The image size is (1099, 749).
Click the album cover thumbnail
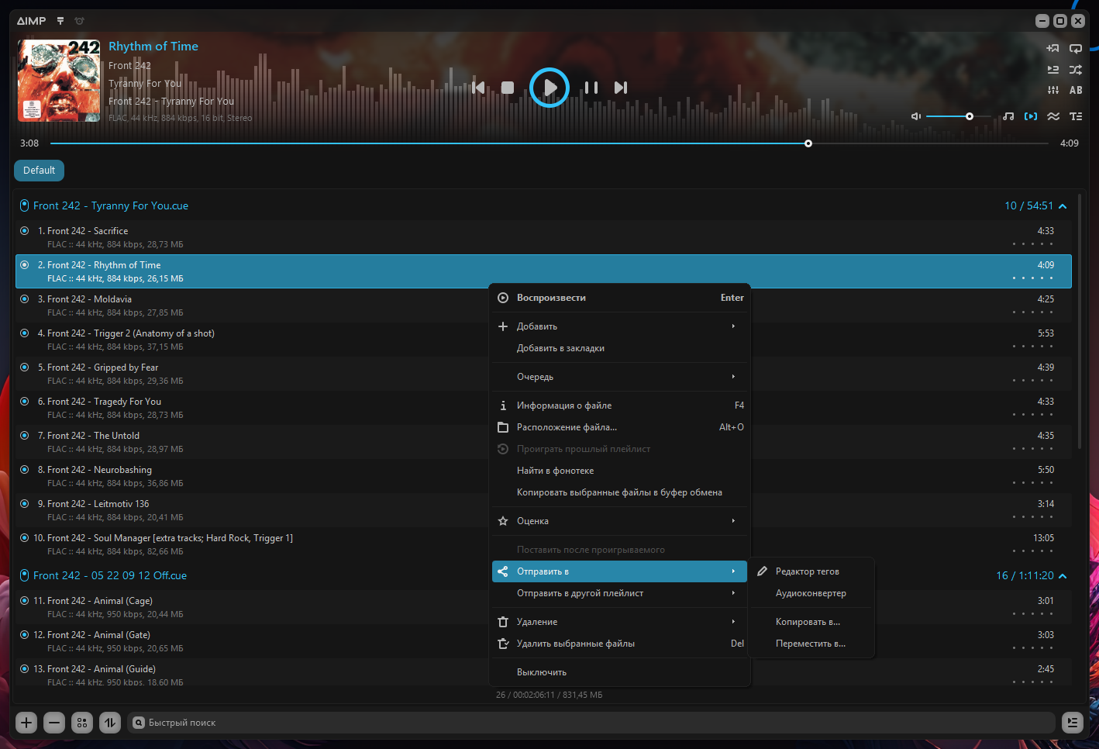(59, 81)
